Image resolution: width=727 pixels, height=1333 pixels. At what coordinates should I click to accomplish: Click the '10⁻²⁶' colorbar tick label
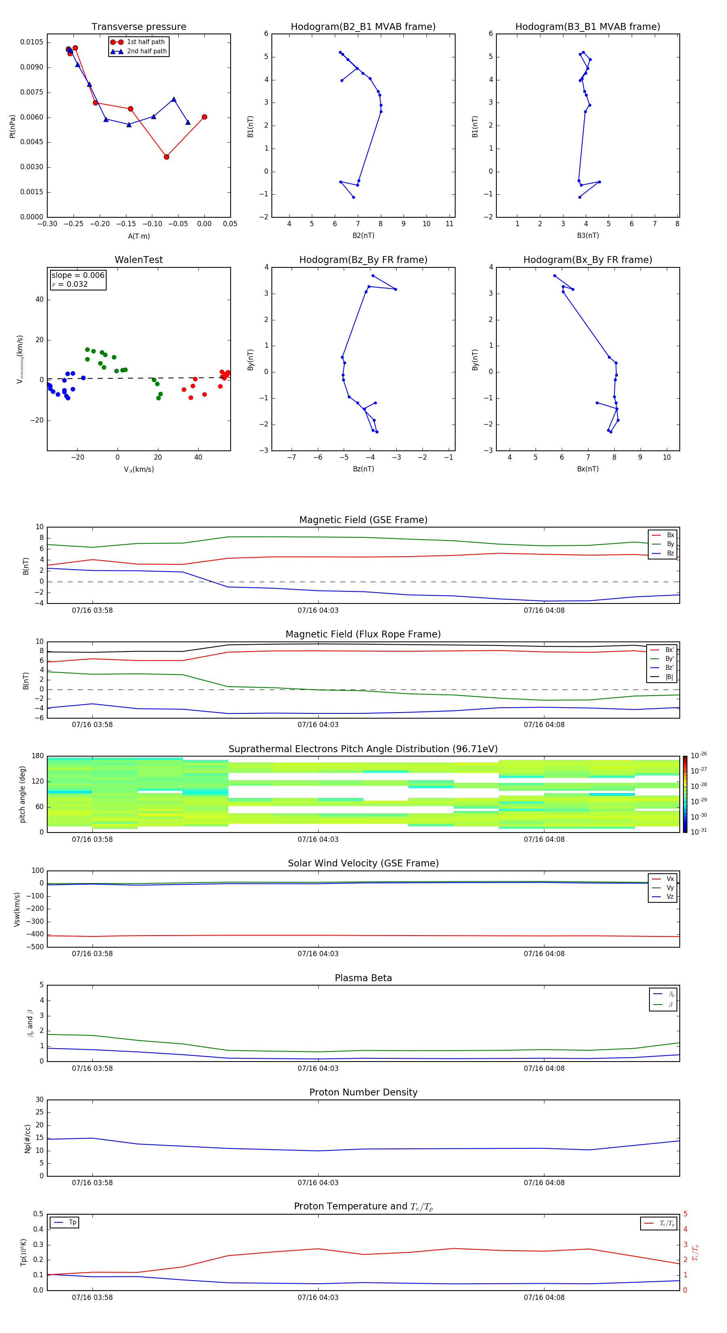click(699, 755)
